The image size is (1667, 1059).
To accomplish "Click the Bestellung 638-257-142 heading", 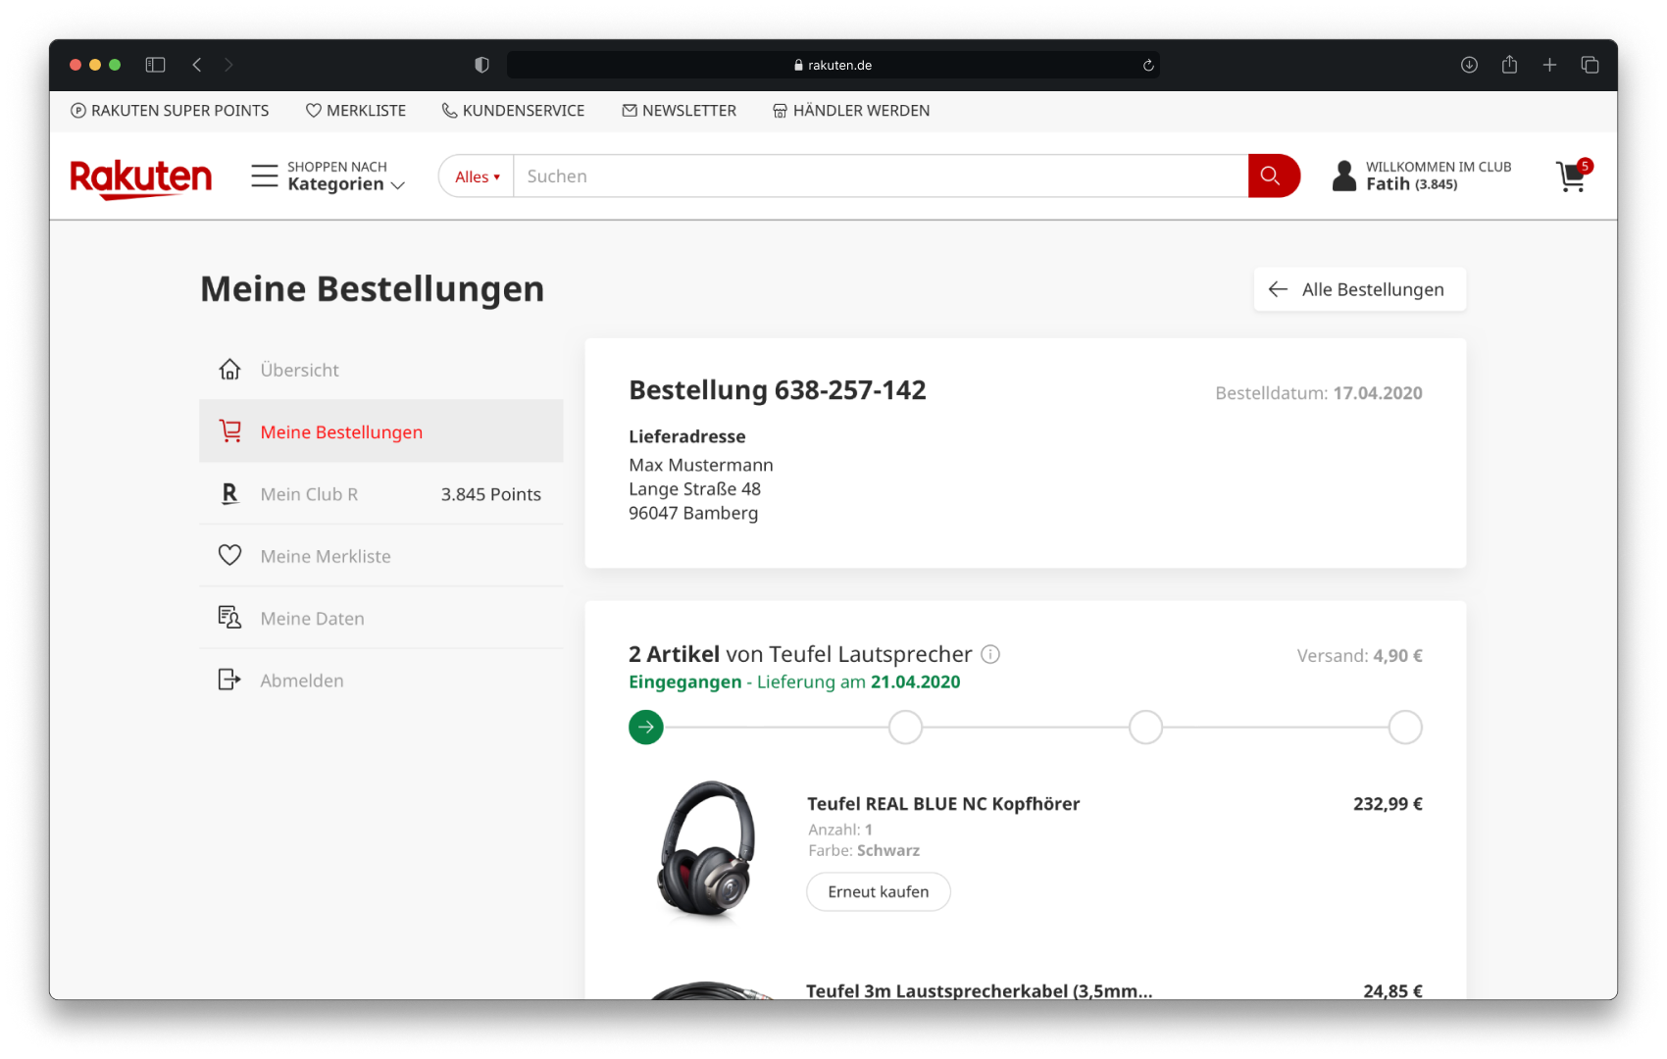I will pos(778,390).
